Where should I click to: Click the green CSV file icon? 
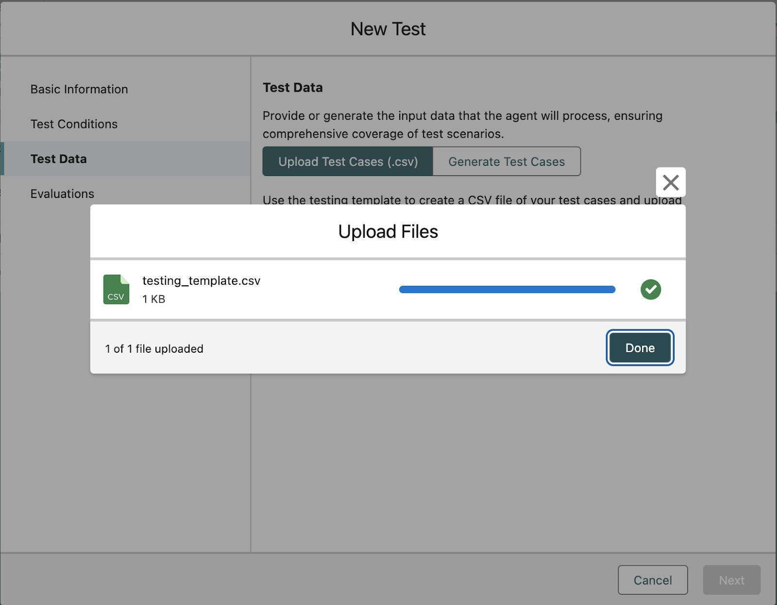tap(116, 289)
